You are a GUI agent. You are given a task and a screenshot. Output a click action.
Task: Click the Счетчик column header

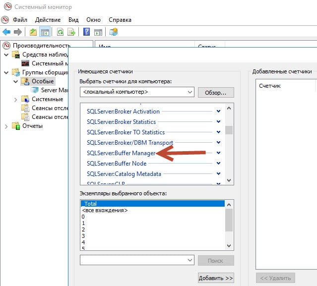pos(285,86)
